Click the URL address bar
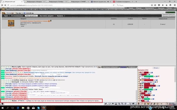177x110 pixels. click(61, 5)
